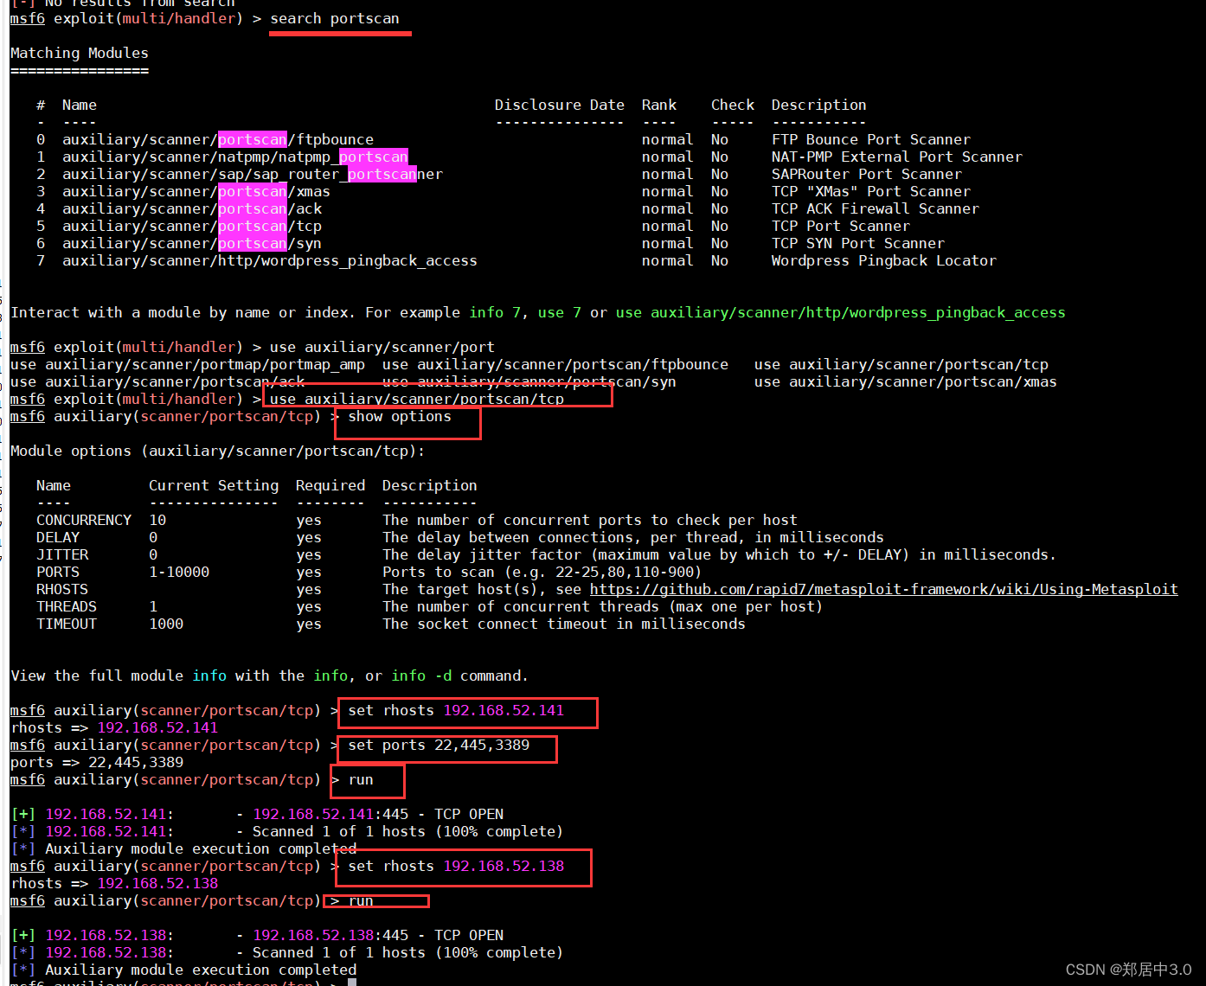This screenshot has width=1206, height=986.
Task: Click the 'ports => 22,445,3389' output
Action: tap(97, 762)
